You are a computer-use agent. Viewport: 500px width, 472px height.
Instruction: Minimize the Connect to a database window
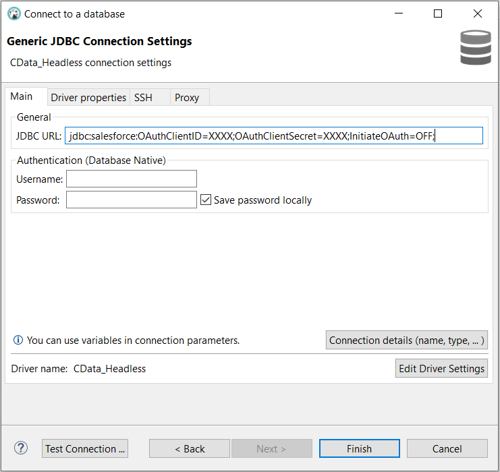(399, 13)
